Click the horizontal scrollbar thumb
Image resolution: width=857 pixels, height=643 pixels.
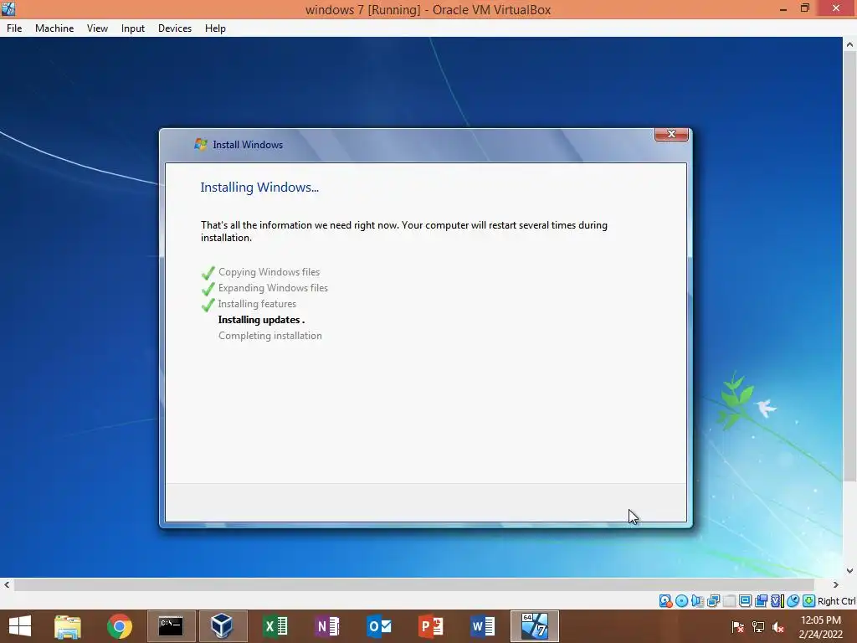pos(414,584)
